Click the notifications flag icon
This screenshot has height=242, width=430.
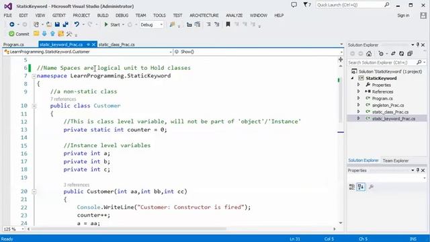(x=307, y=5)
